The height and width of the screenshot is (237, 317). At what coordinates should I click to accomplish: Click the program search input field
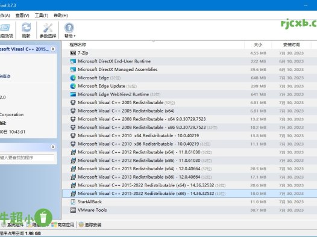pos(27,158)
